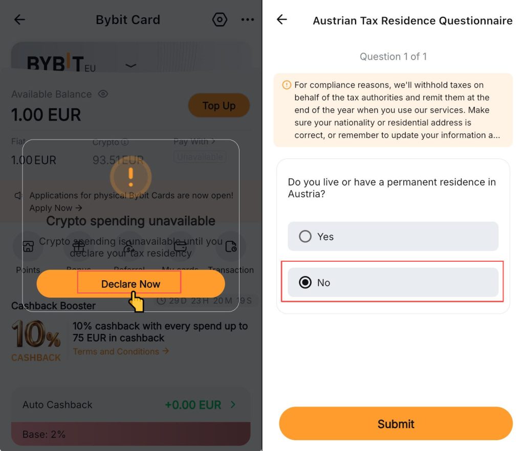The height and width of the screenshot is (451, 524).
Task: Select the No radio option
Action: [305, 282]
